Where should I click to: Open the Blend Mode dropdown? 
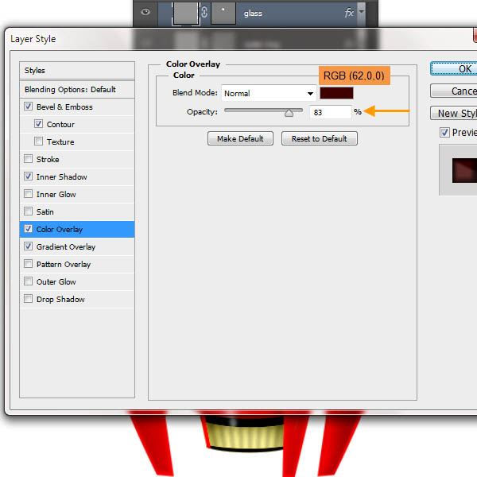point(269,93)
